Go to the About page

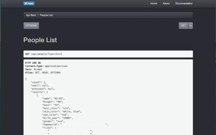(x=166, y=4)
